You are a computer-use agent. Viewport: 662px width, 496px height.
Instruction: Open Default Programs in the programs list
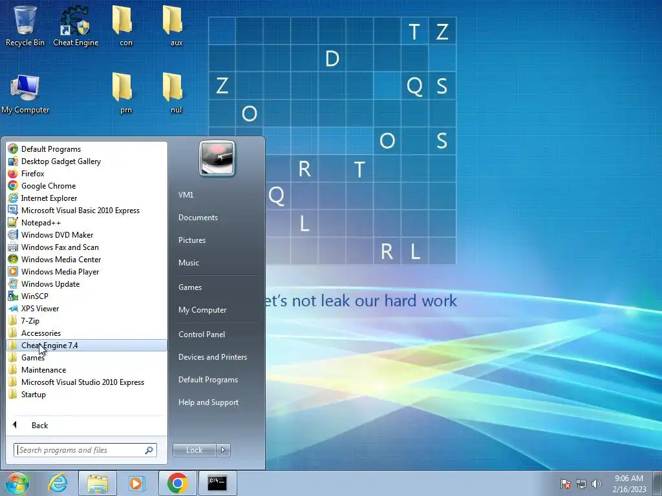[x=87, y=149]
